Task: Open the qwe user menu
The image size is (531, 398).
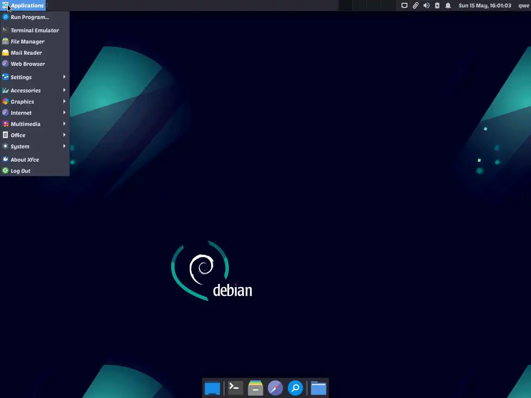Action: coord(524,5)
